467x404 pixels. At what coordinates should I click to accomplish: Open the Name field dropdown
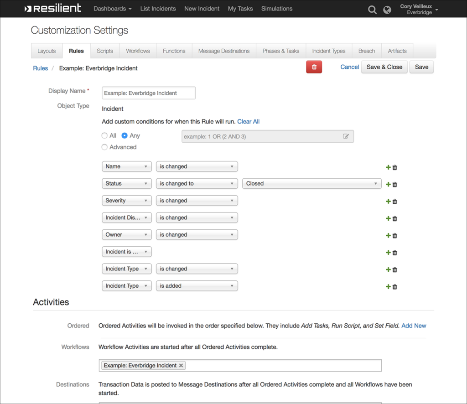pyautogui.click(x=127, y=166)
